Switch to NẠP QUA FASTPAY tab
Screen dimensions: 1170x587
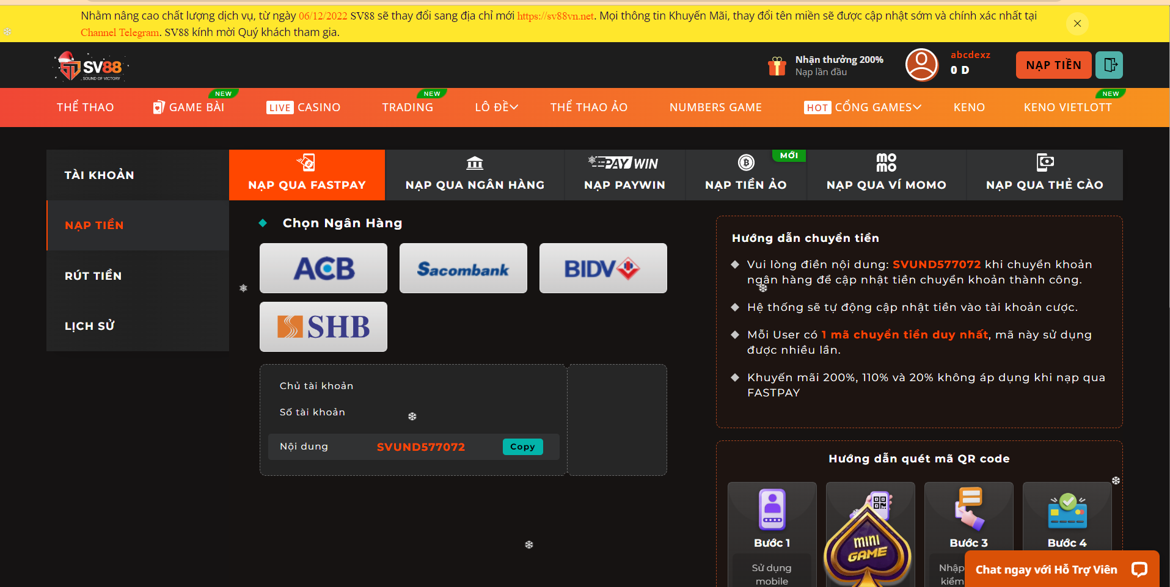tap(307, 175)
